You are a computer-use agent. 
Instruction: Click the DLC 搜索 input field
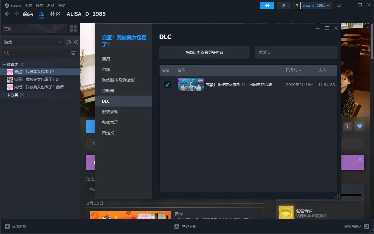coord(296,53)
